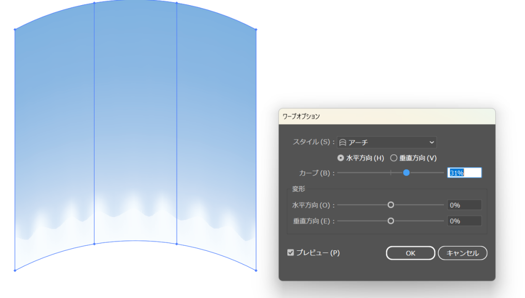Image resolution: width=525 pixels, height=298 pixels.
Task: Select the bottom-left corner anchor point of shape
Action: pos(15,270)
